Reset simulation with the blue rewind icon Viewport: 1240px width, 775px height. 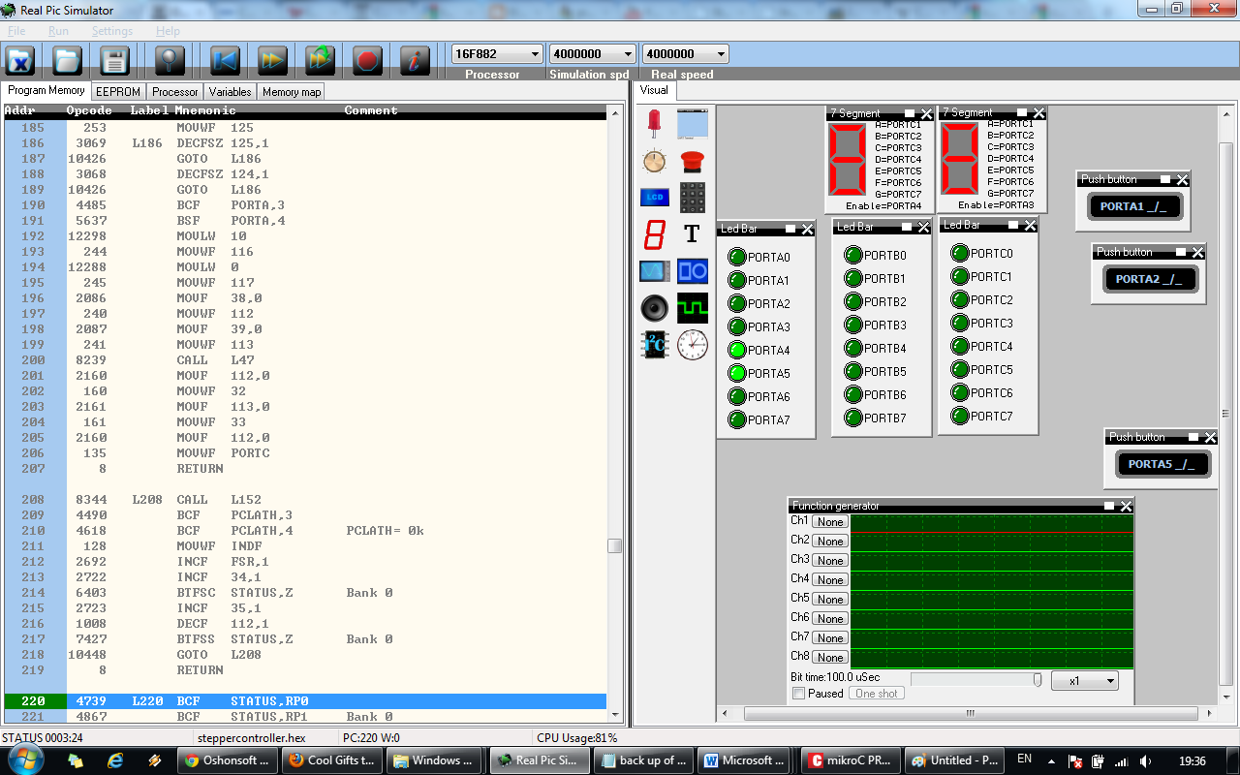click(225, 60)
